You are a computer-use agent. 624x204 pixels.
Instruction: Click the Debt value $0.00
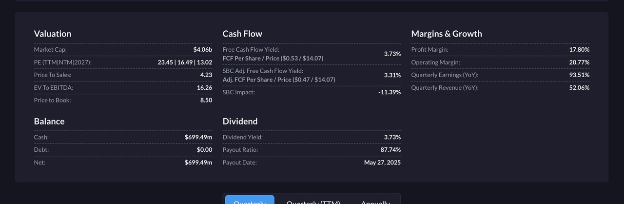[204, 149]
